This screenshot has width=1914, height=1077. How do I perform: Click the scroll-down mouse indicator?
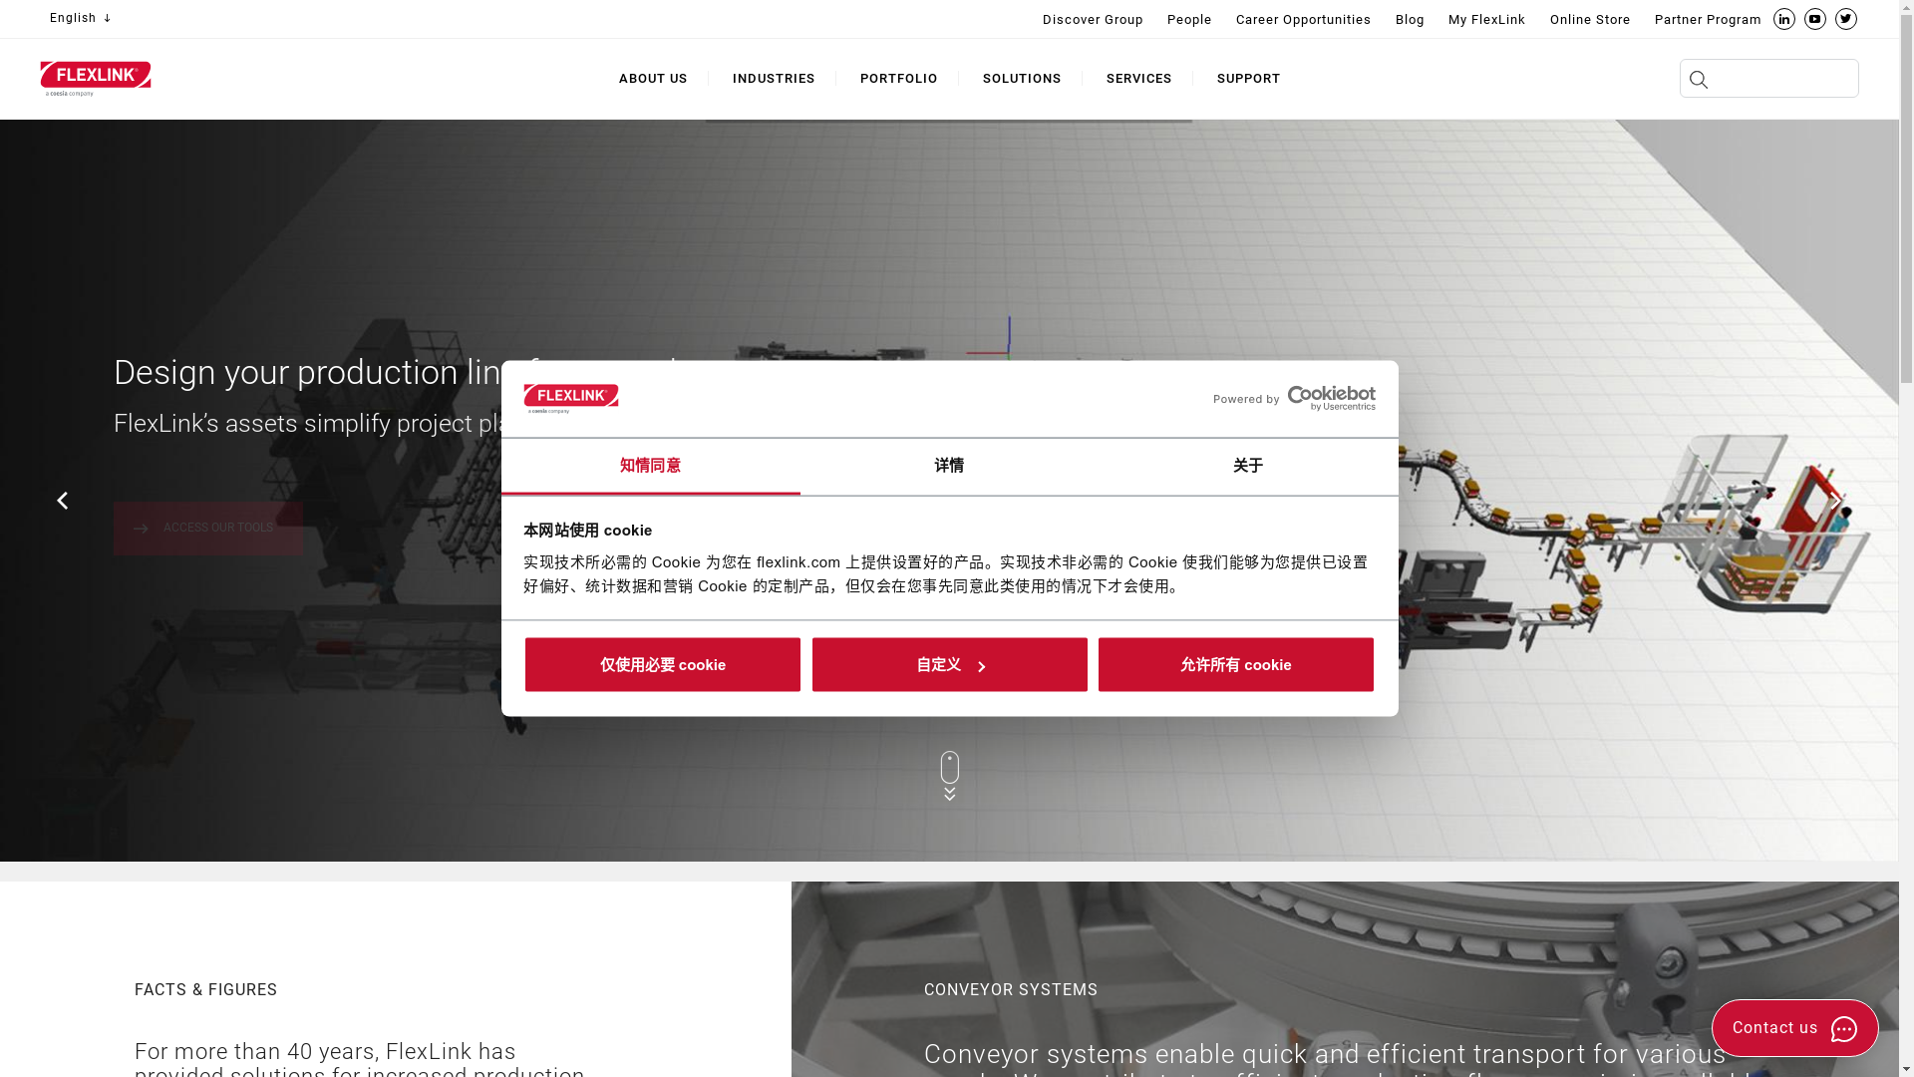[949, 776]
